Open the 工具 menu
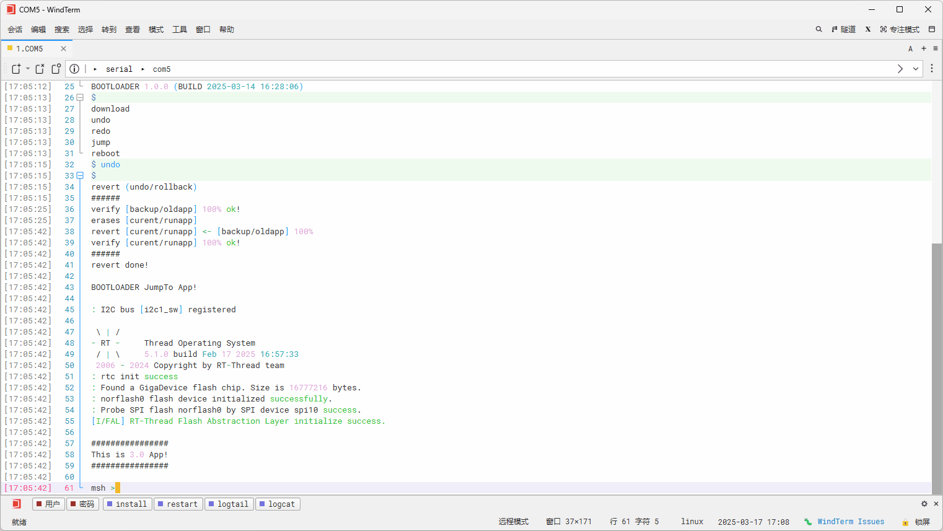The width and height of the screenshot is (943, 531). [x=180, y=29]
